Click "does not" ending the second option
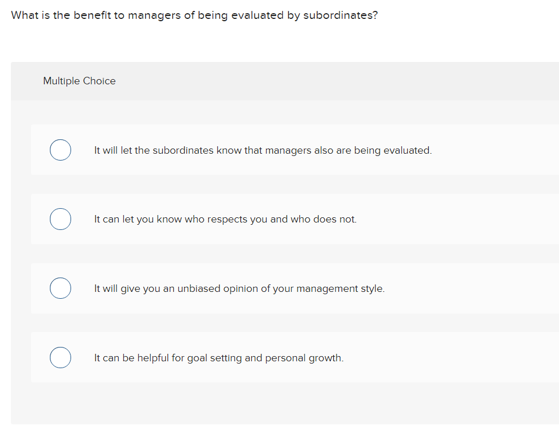Image resolution: width=559 pixels, height=445 pixels. pyautogui.click(x=335, y=219)
